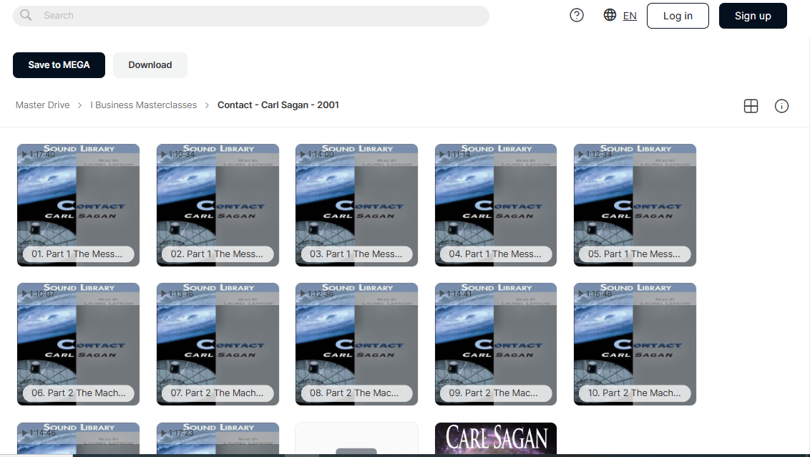Open the Carl Sagan cover image thumbnail

[x=496, y=438]
